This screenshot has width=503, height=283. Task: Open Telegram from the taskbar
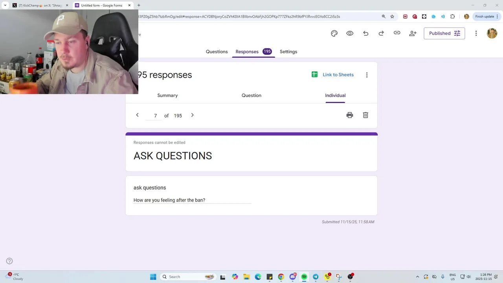tap(316, 277)
